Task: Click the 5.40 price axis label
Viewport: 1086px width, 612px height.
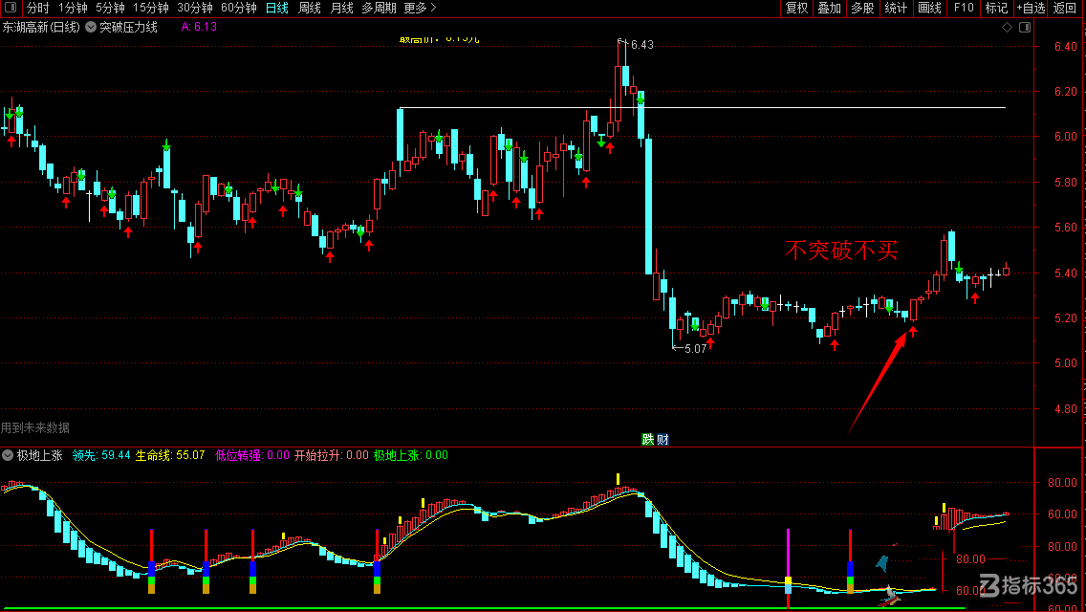Action: click(1065, 273)
